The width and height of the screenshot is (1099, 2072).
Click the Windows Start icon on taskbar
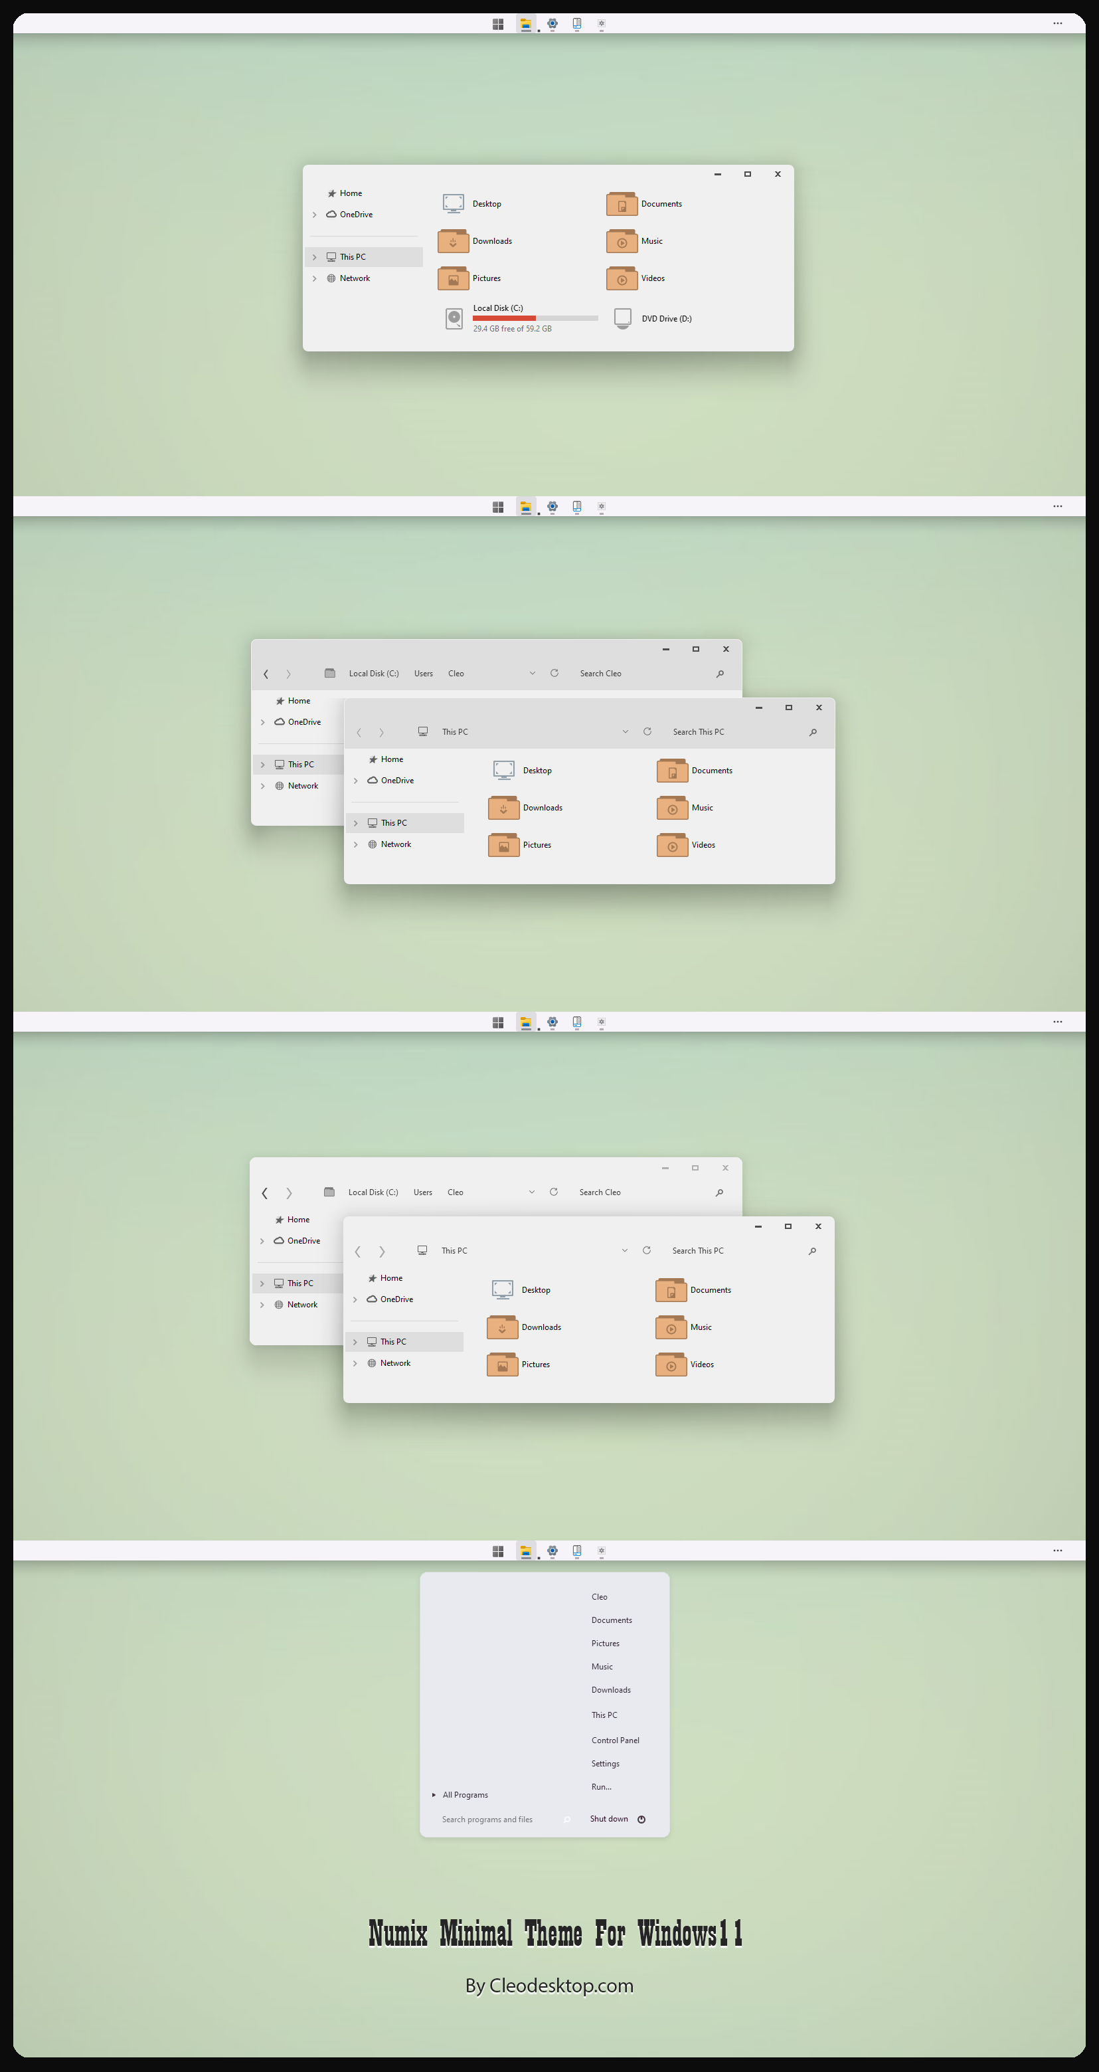(497, 23)
